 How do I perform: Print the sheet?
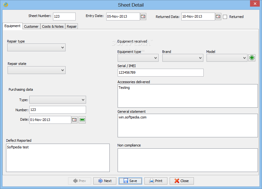[156, 181]
